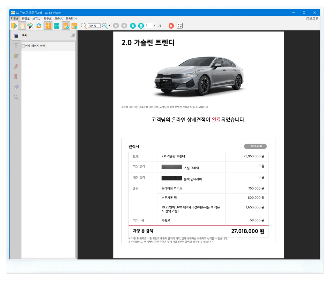Open the 편집(E) menu
Viewport: 331px width, 281px height.
(26, 19)
